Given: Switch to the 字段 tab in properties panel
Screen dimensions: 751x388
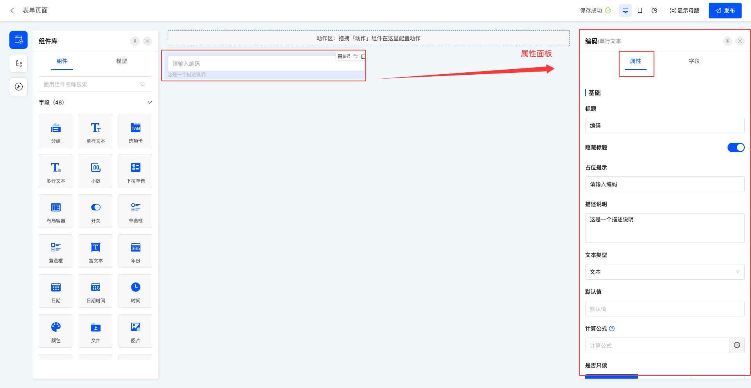Looking at the screenshot, I should tap(694, 61).
